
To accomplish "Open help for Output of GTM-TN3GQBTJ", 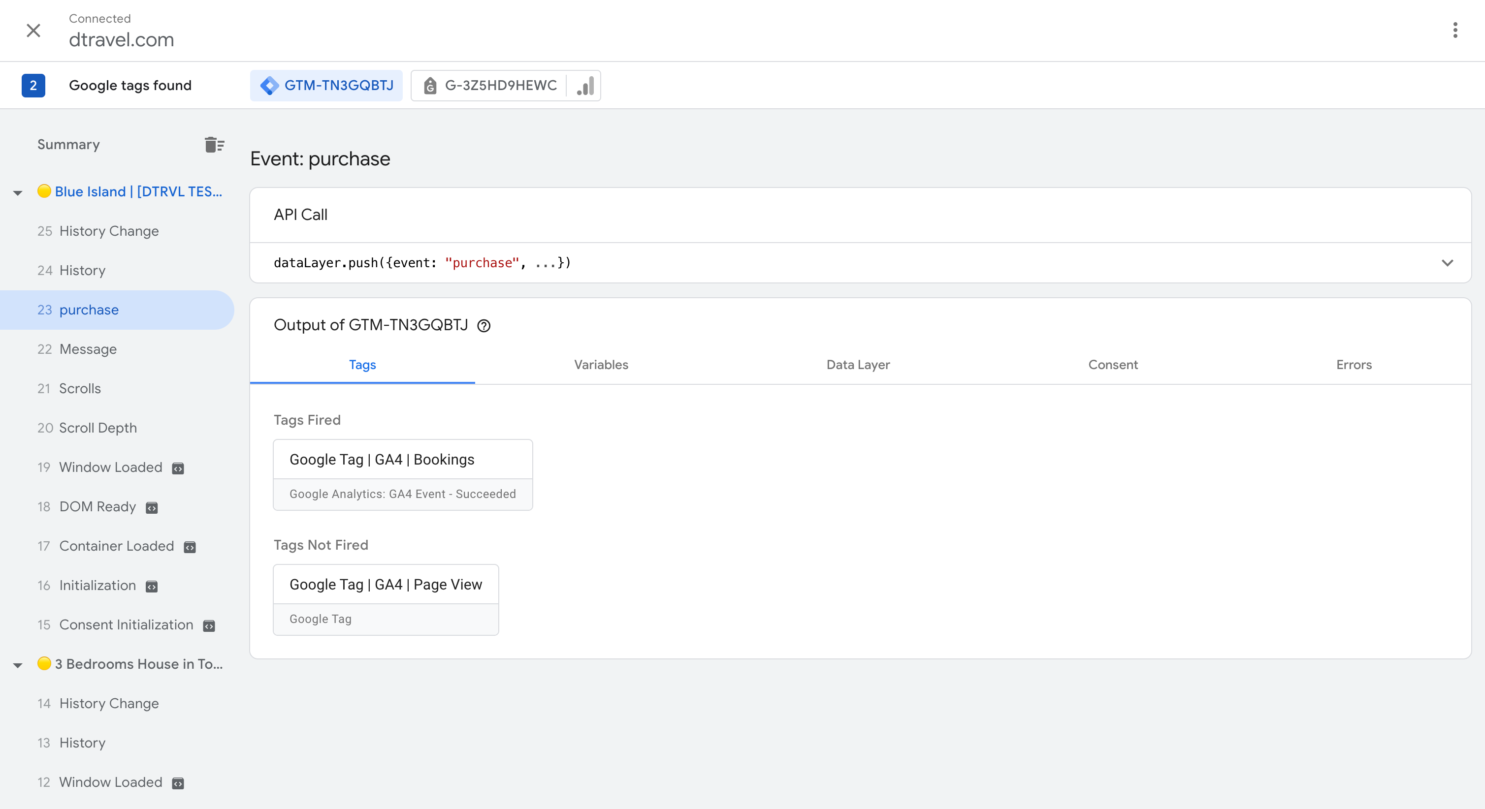I will 484,326.
